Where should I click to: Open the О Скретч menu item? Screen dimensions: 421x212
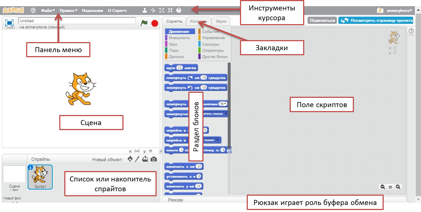coord(117,10)
